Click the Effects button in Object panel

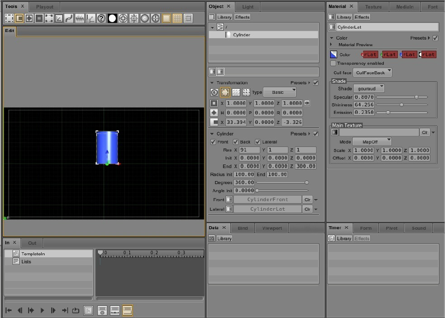242,17
